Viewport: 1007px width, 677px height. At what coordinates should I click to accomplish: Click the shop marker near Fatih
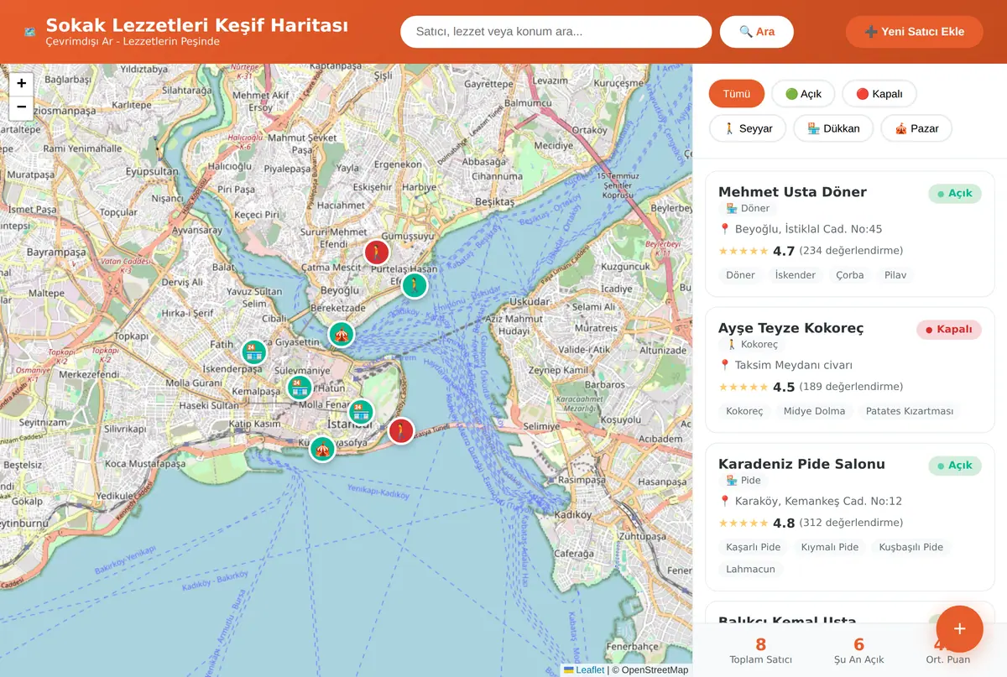(253, 352)
